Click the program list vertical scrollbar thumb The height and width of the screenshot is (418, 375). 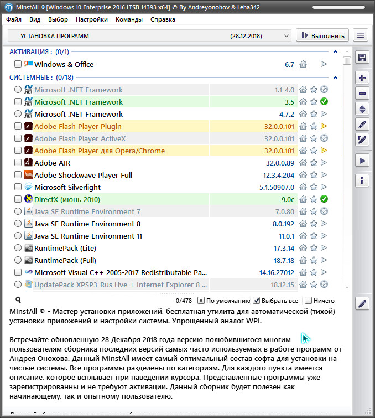click(x=347, y=60)
